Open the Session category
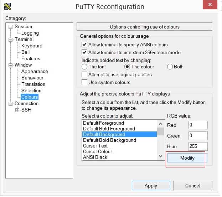The image size is (222, 197). point(24,26)
